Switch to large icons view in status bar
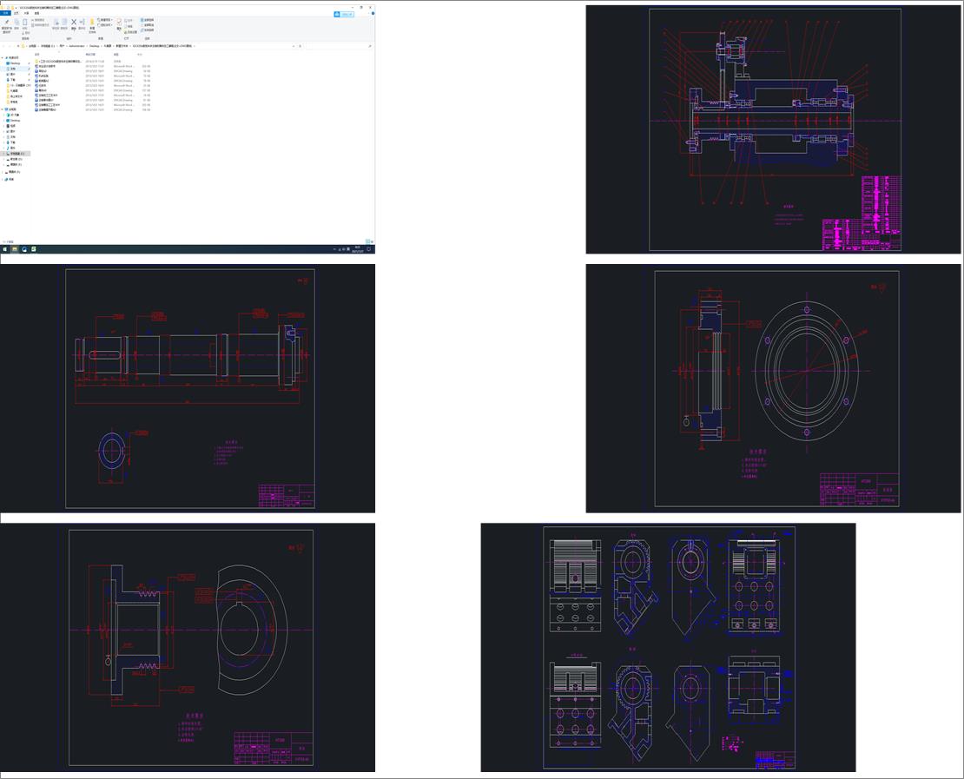 (372, 241)
